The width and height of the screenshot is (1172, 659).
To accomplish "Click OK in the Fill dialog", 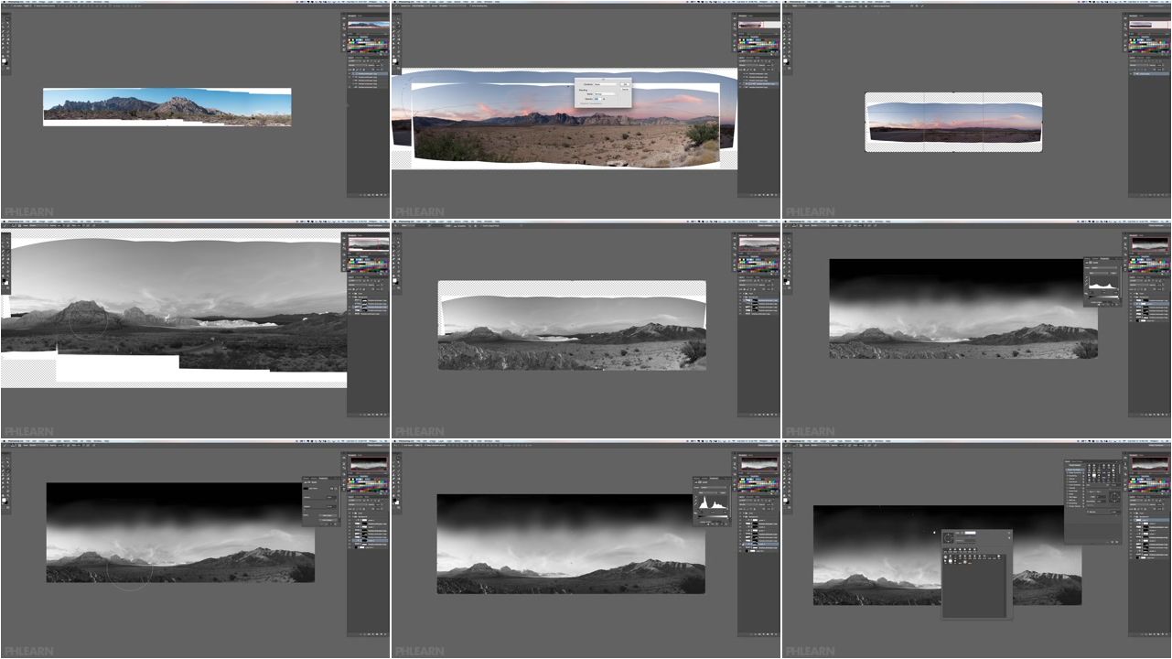I will coord(625,85).
